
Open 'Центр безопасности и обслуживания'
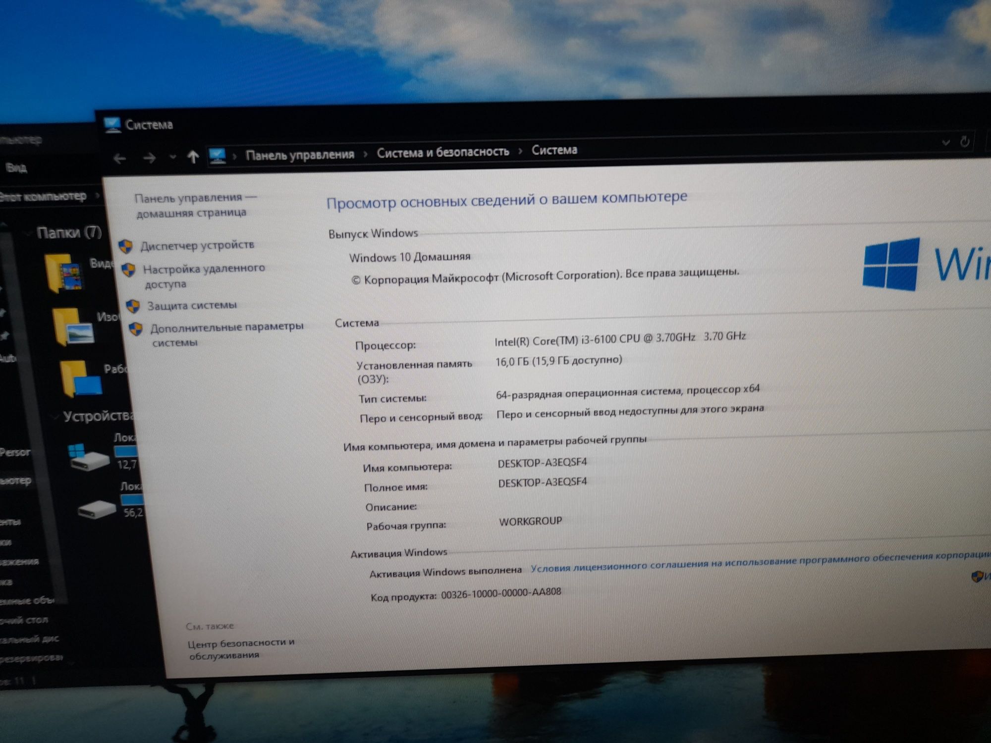(x=241, y=648)
